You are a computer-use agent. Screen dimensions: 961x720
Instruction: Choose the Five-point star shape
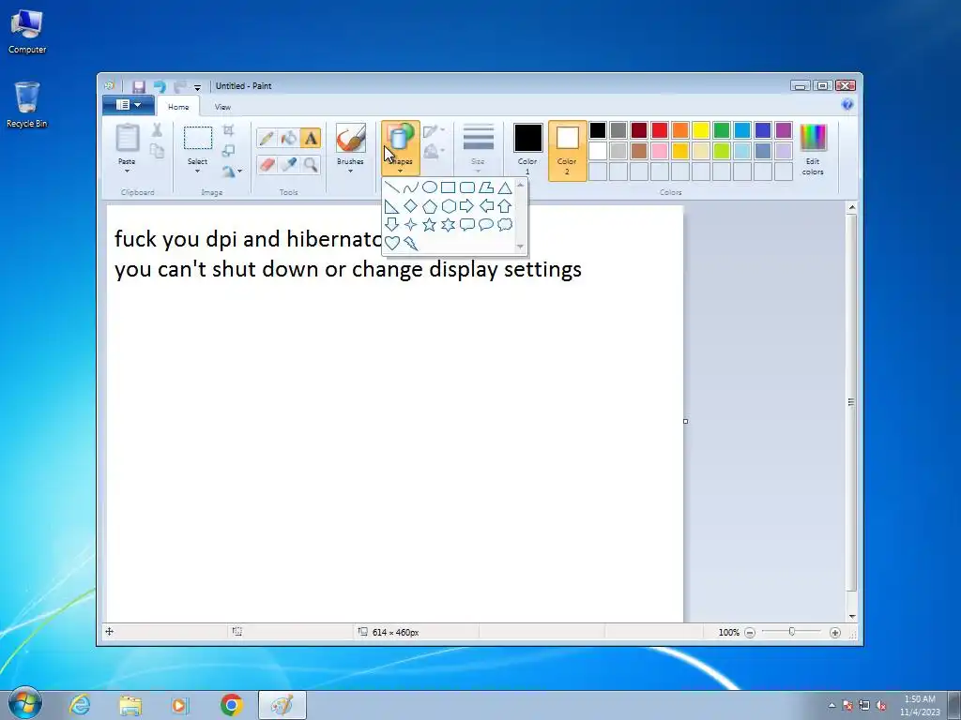[430, 225]
